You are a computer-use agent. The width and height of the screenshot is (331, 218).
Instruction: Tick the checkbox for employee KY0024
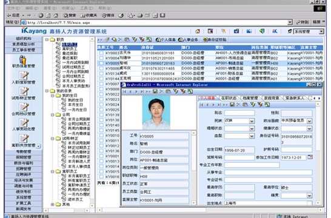(x=101, y=104)
